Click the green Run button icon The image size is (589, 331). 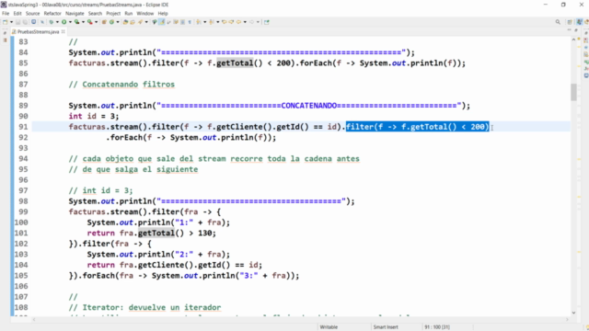[x=64, y=22]
